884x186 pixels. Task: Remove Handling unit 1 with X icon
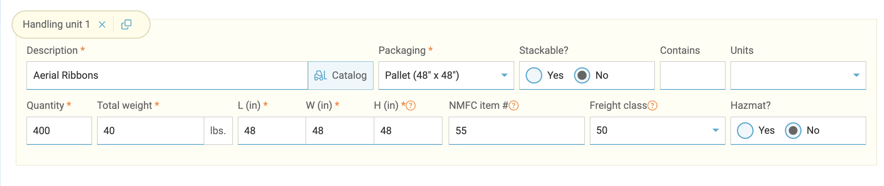[x=102, y=25]
